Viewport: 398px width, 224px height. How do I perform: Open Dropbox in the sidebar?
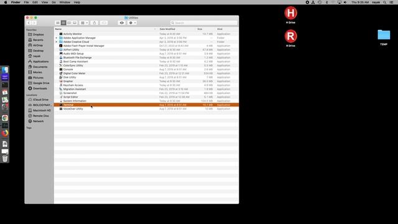36,35
